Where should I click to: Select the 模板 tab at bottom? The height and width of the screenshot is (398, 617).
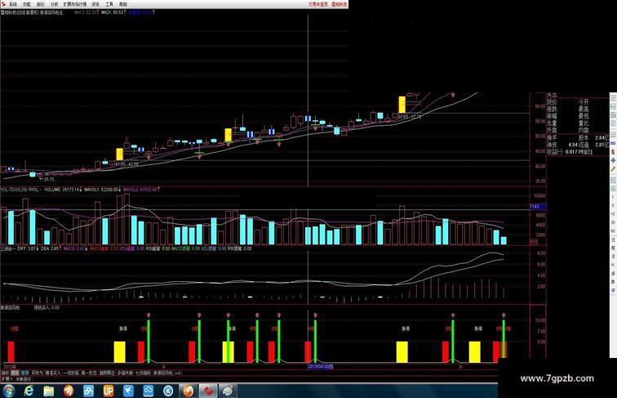tap(15, 373)
